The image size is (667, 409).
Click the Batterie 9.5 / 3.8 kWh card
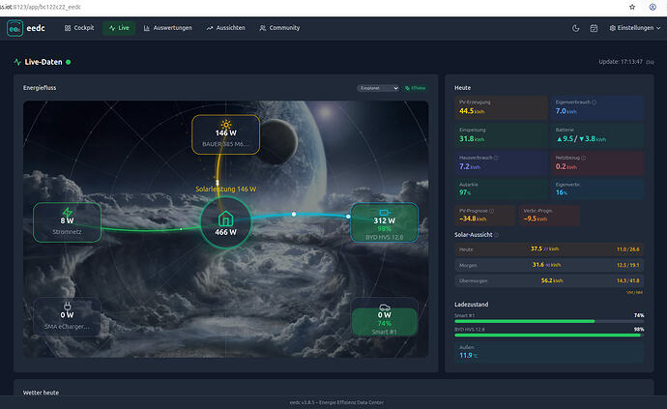pos(597,135)
